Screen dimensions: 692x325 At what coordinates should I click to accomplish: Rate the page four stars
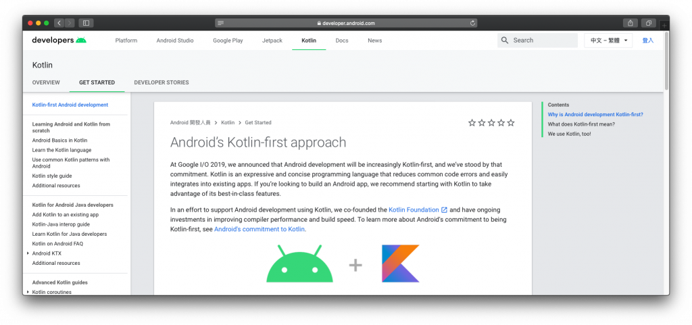pyautogui.click(x=501, y=122)
